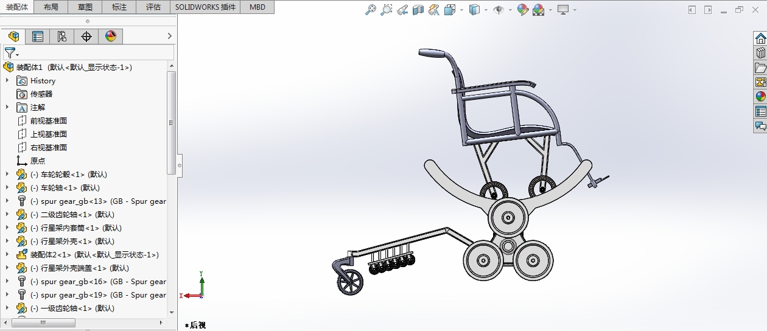767x331 pixels.
Task: Click the tree vertical scrollbar thumb
Action: 171,123
